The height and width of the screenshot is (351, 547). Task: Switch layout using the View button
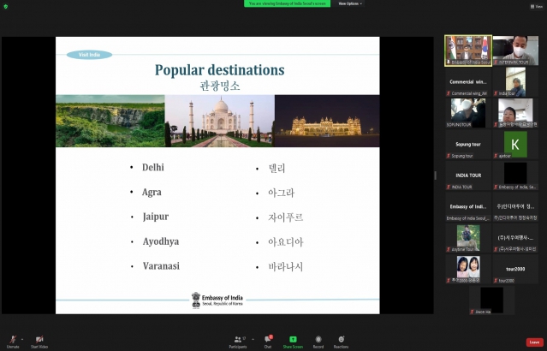[x=536, y=4]
